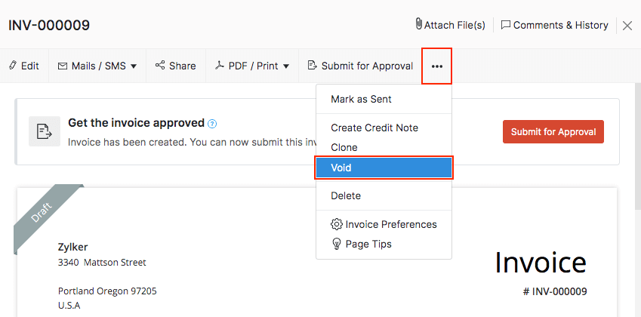Viewport: 641px width, 317px height.
Task: Select Mark as Sent from menu
Action: click(x=361, y=99)
